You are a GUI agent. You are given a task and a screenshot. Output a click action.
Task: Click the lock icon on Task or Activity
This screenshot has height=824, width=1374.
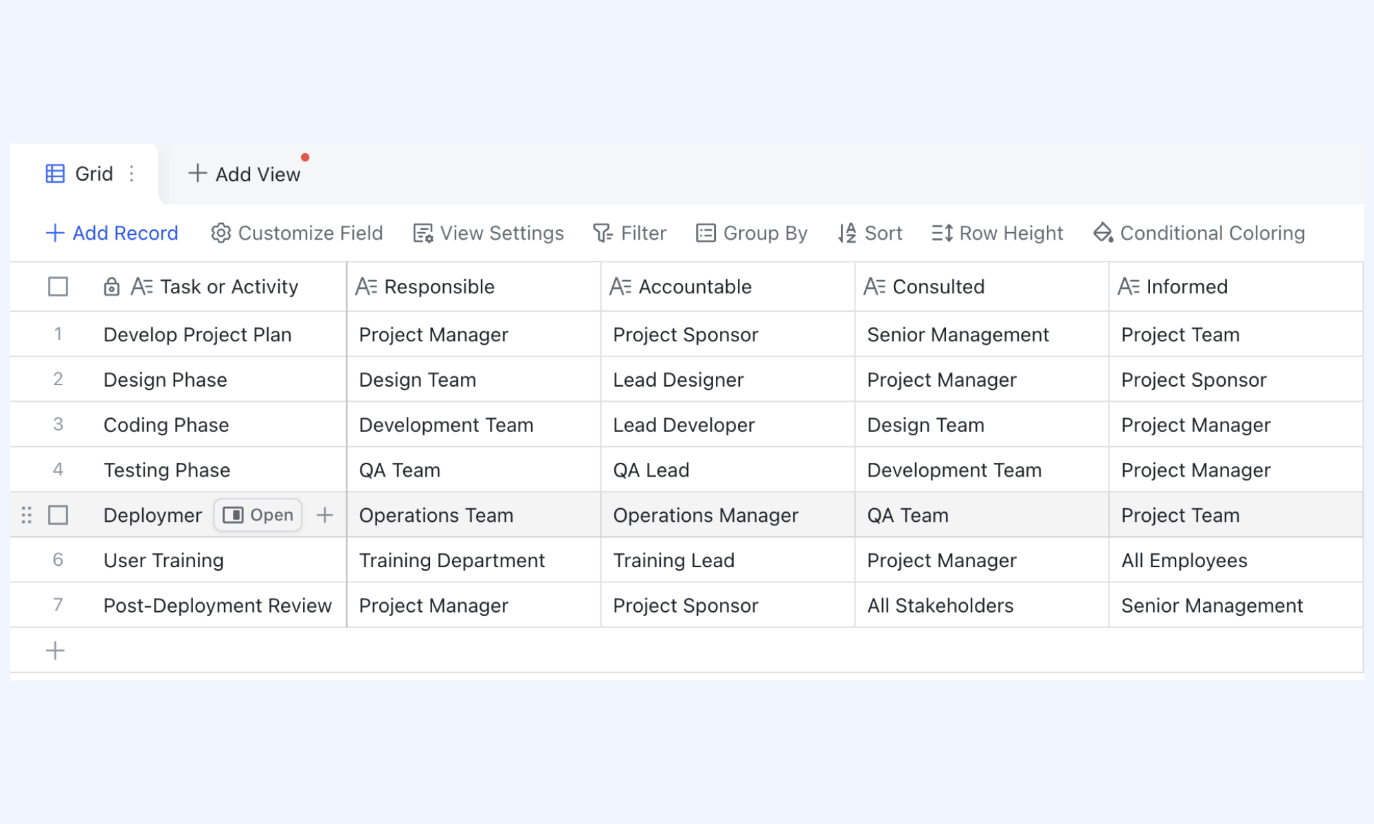111,286
